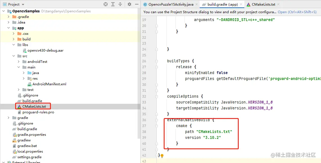
Task: Switch to the CMakeLists.txt editor tab
Action: (263, 4)
